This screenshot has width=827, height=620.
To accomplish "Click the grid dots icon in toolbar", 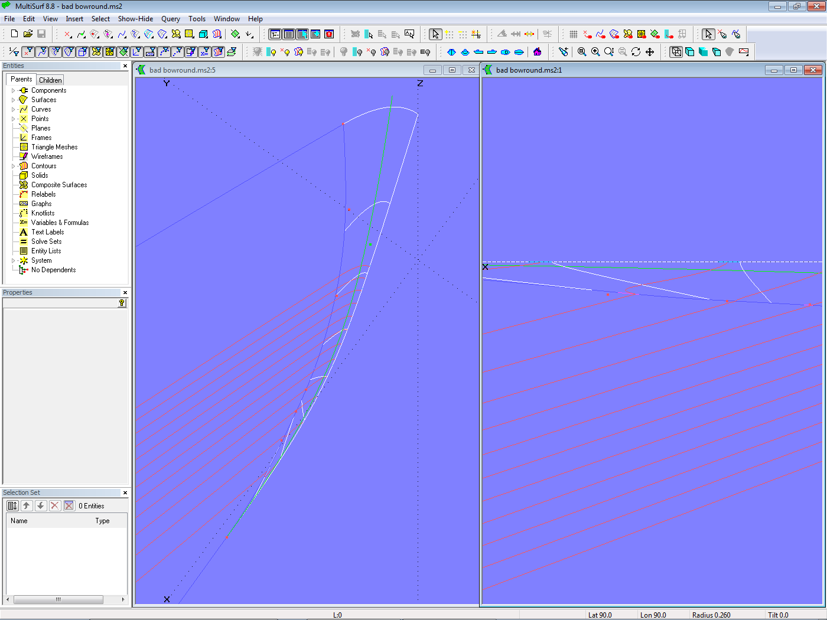I will click(573, 34).
